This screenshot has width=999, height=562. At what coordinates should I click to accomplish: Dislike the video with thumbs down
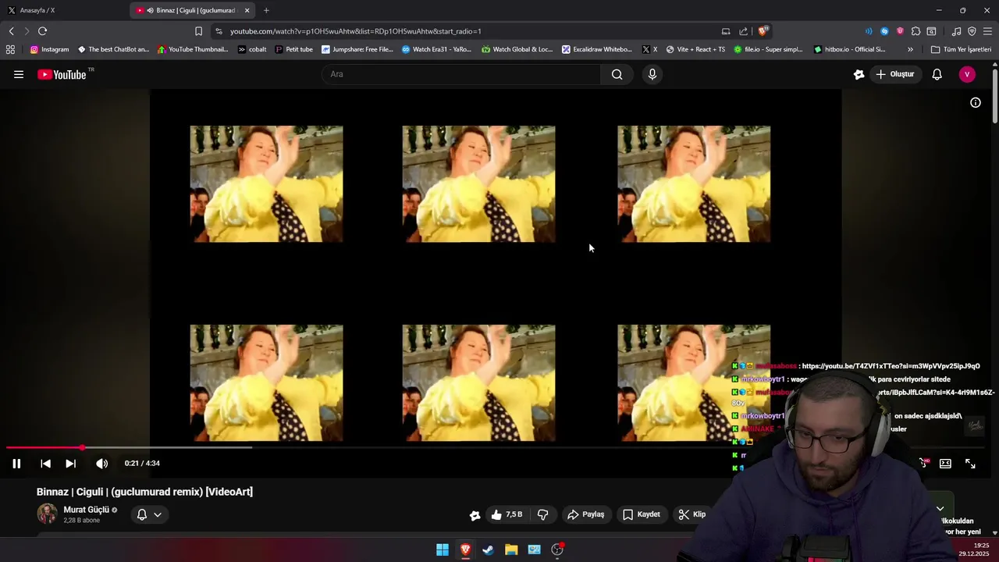tap(543, 514)
